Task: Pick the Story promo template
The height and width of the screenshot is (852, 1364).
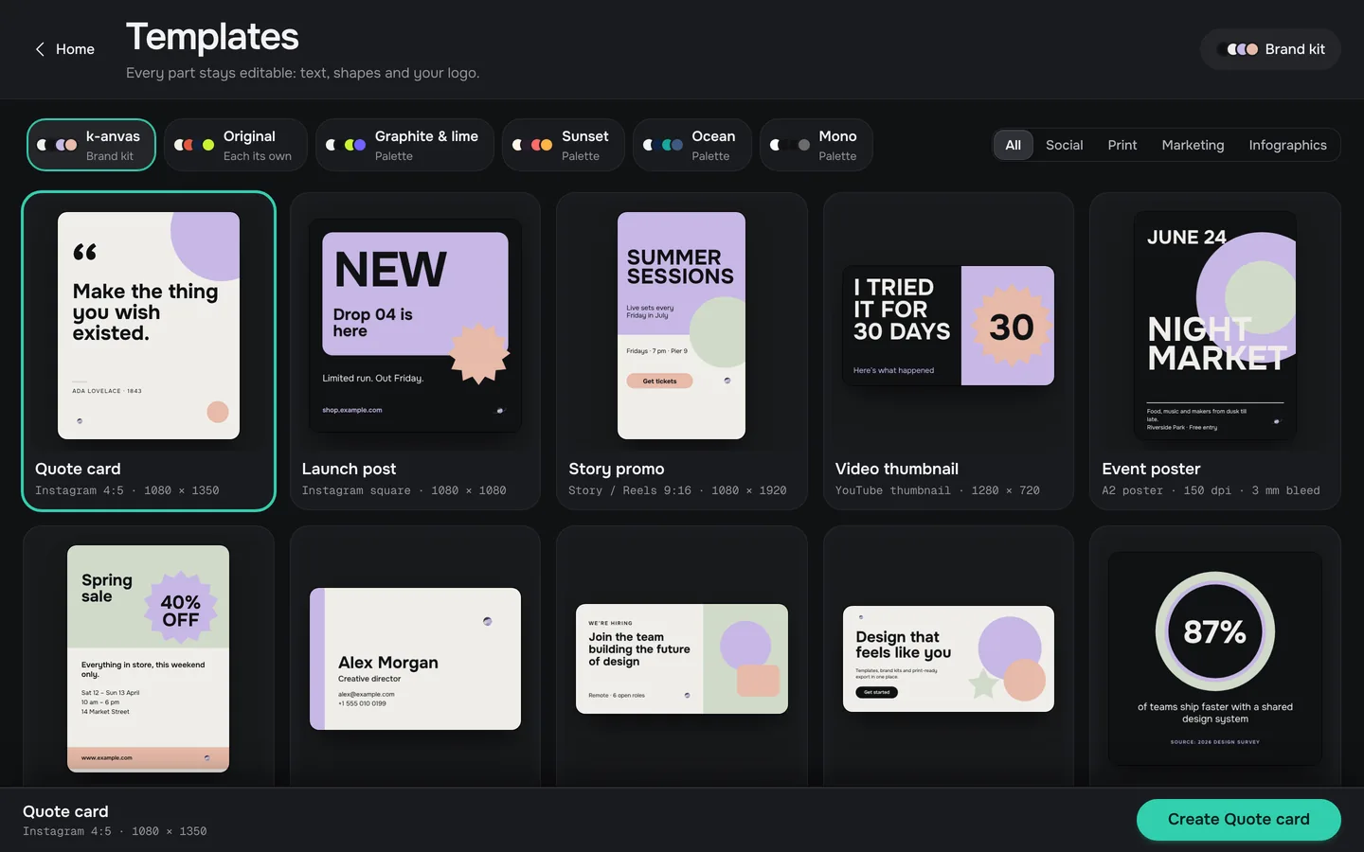Action: click(682, 351)
